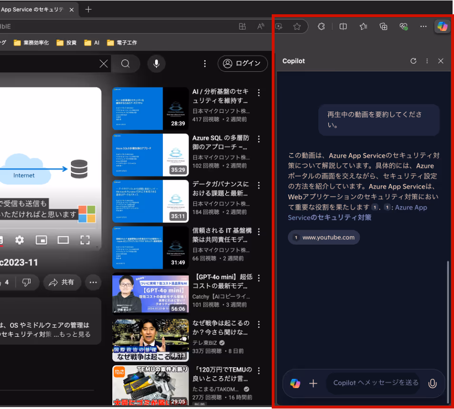Open Browser essentials heart icon

[x=404, y=27]
